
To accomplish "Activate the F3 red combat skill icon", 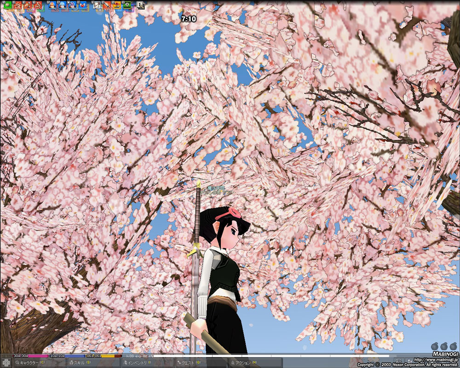I will pyautogui.click(x=28, y=5).
